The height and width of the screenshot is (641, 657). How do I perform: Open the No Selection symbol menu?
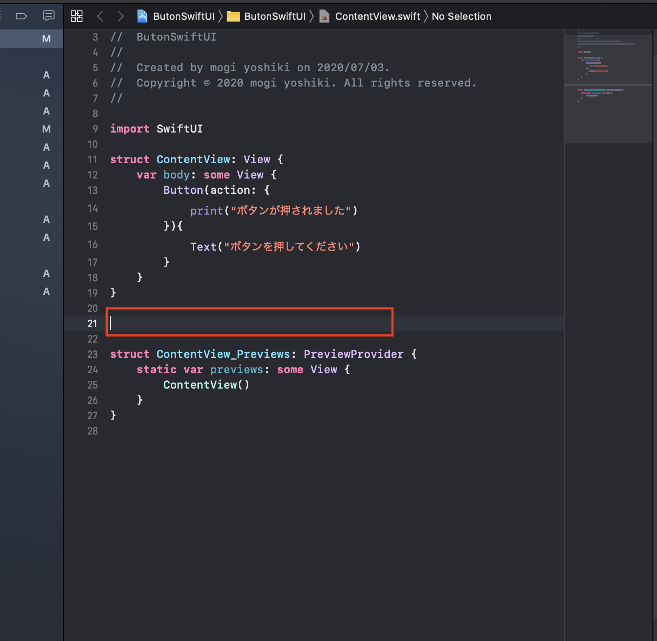[x=461, y=16]
